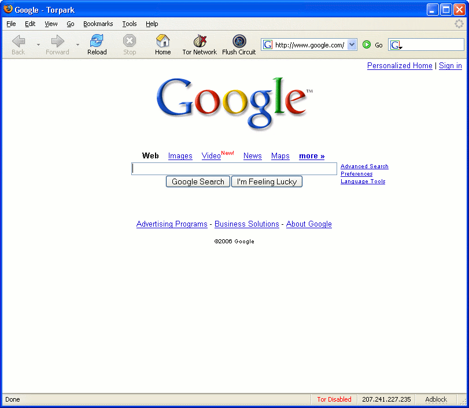Open the Preferences link

tap(357, 174)
